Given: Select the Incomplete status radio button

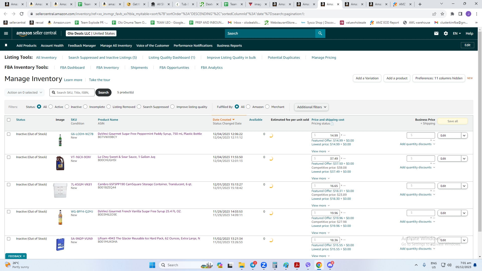Looking at the screenshot, I should [85, 107].
